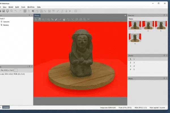The width and height of the screenshot is (170, 113).
Task: Select the Chunk 1 tree node
Action: [x=3, y=19]
